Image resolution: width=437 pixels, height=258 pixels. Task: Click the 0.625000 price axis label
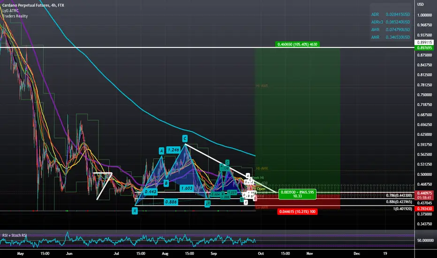tap(424, 135)
